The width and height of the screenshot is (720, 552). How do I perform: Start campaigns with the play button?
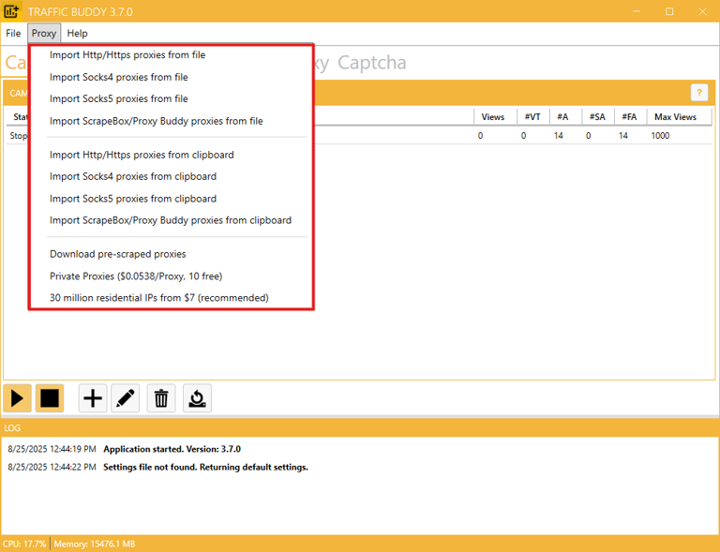pos(17,398)
